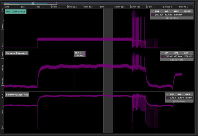This screenshot has width=198, height=136.
Task: Click the 3 min mark on time ruler
Action: coord(149,7)
